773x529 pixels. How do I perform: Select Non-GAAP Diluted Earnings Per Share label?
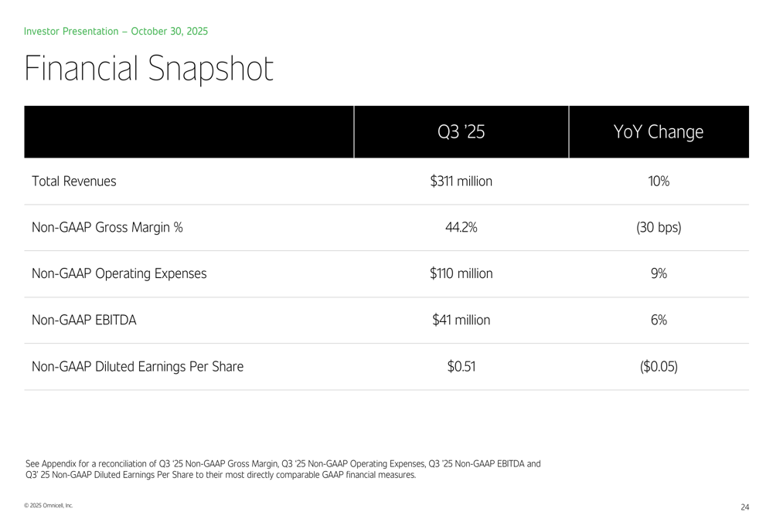(x=138, y=366)
